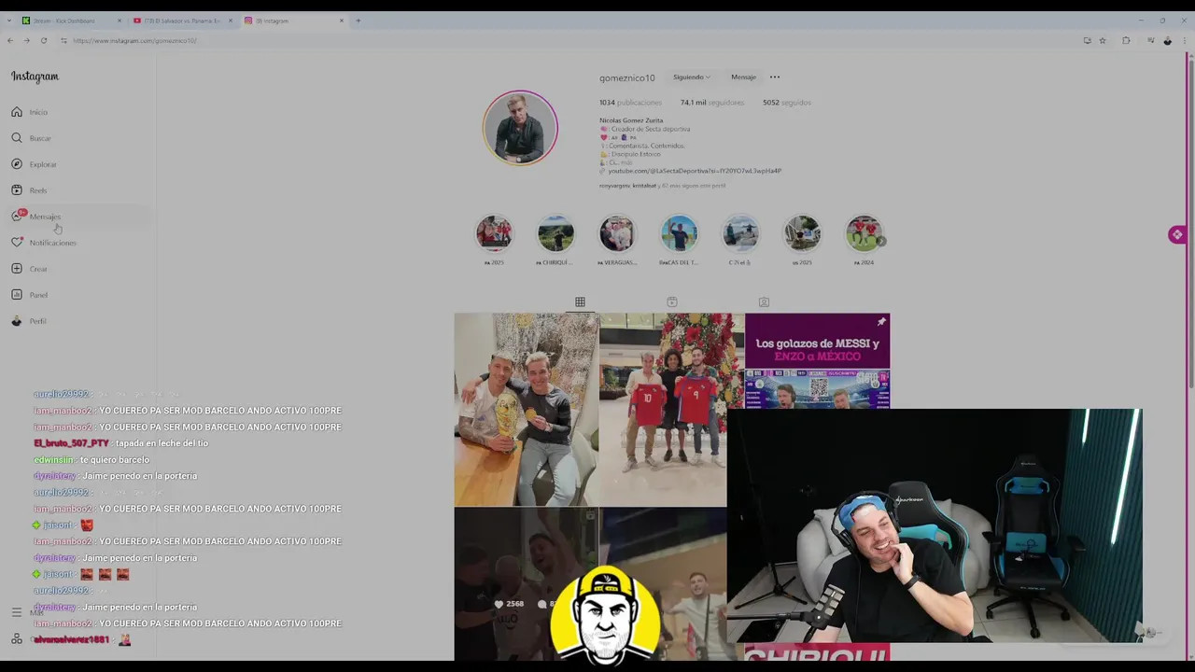Select the posts grid tab
This screenshot has height=672, width=1195.
[580, 301]
